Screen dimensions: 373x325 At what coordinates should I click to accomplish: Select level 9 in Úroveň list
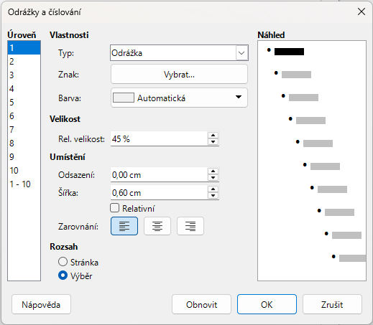24,157
